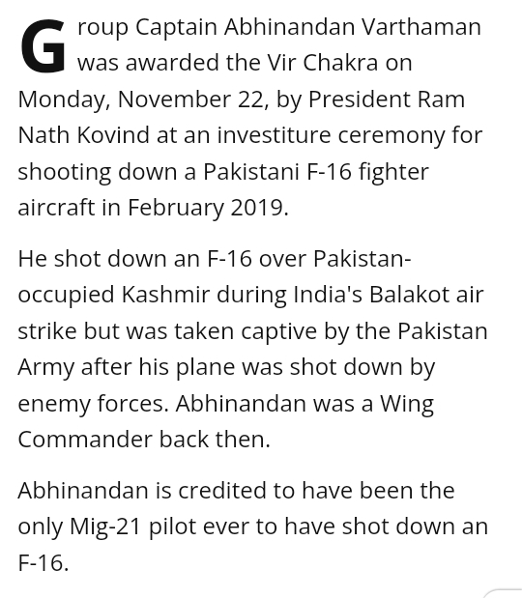The image size is (522, 598).
Task: Click the large drop cap letter G
Action: [43, 46]
